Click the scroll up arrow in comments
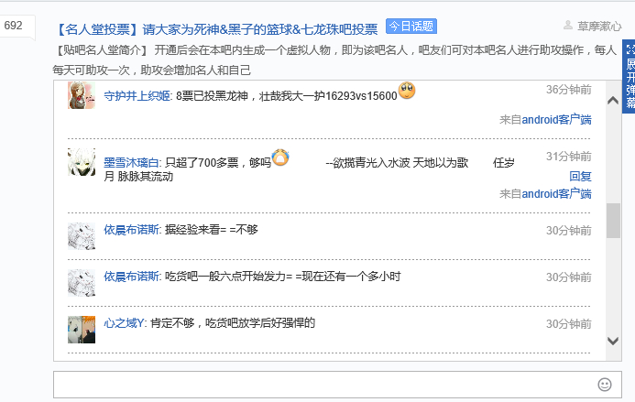 pos(613,100)
